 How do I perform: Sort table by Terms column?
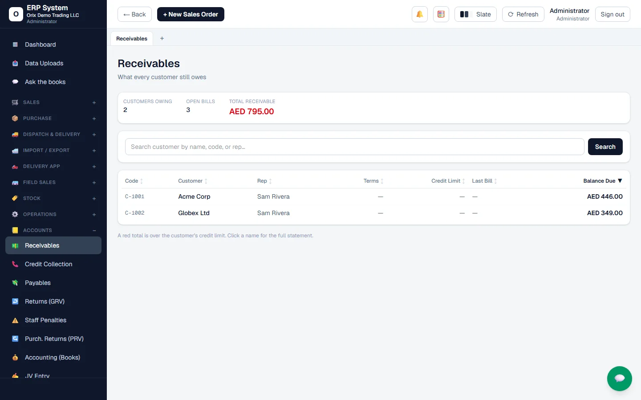373,181
